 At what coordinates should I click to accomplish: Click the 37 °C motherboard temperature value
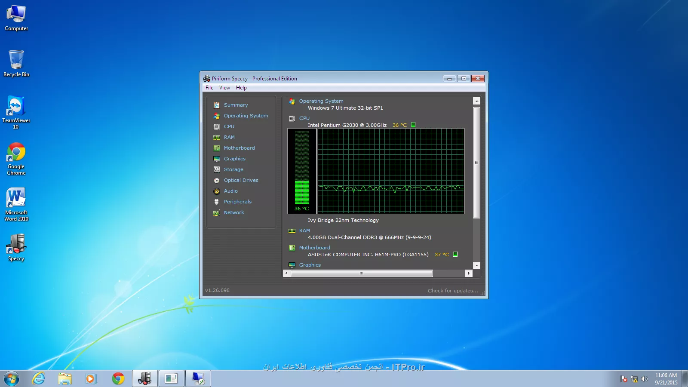[x=442, y=255]
